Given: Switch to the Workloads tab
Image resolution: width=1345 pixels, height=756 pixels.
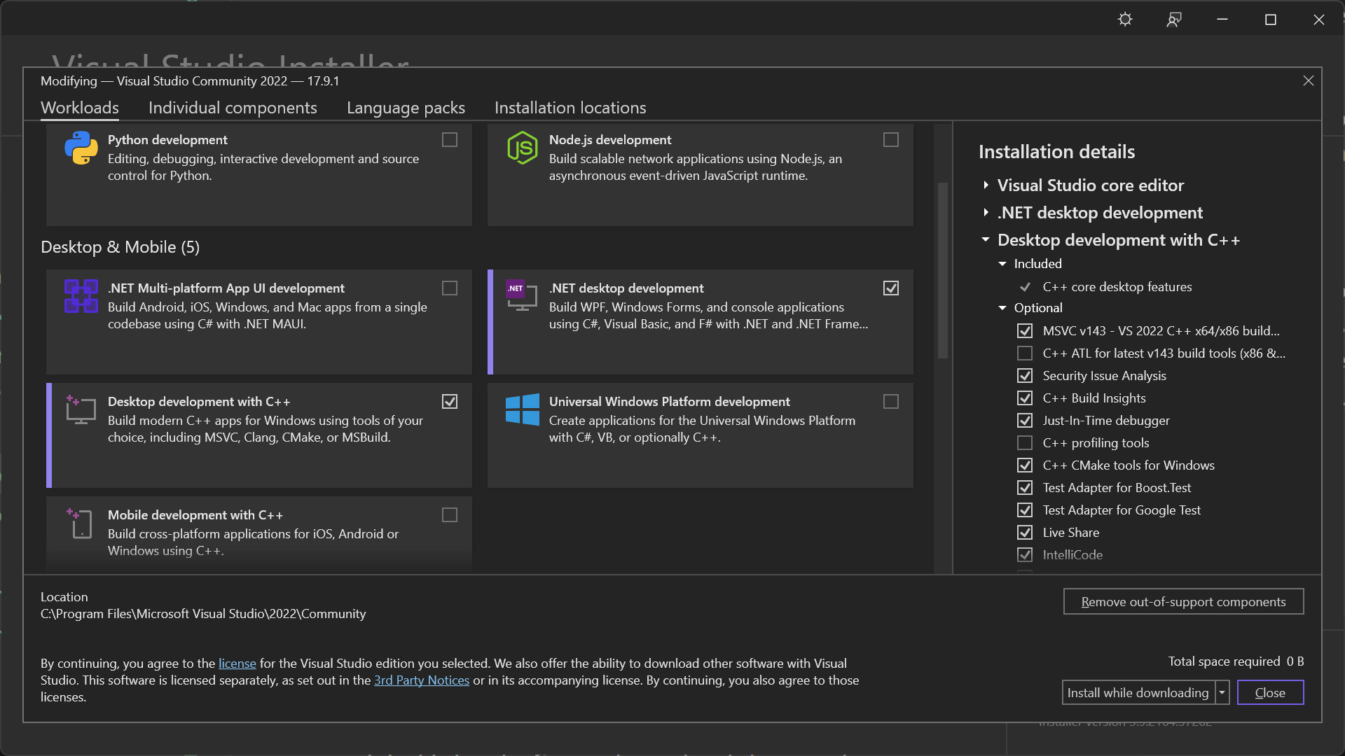Looking at the screenshot, I should (x=80, y=108).
